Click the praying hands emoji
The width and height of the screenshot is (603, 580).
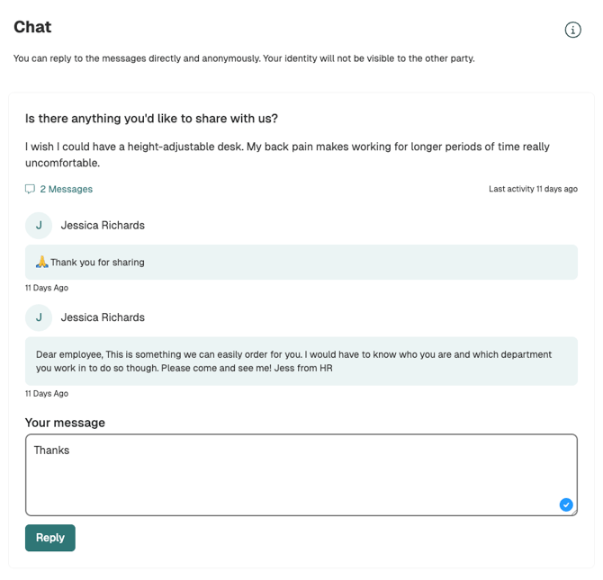42,262
